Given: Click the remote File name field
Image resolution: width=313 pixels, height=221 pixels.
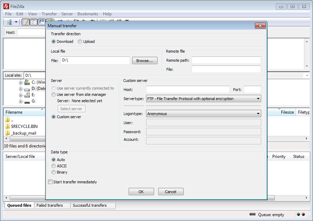Looking at the screenshot, I should [226, 69].
